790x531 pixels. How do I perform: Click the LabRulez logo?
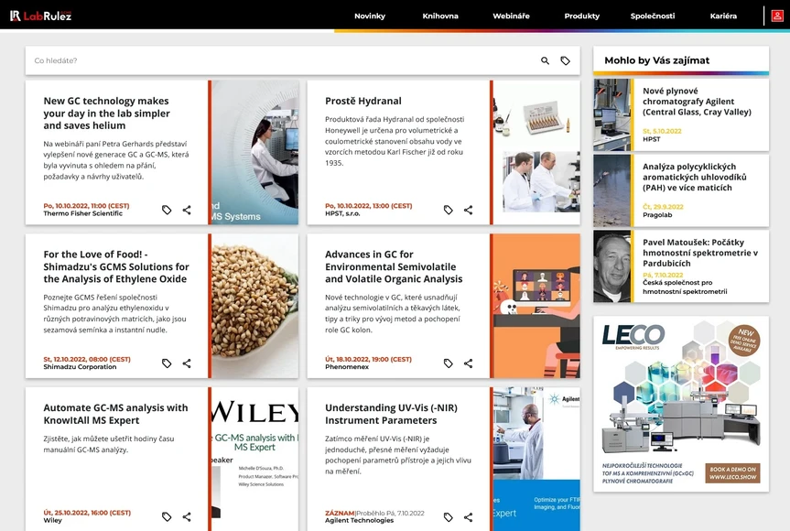coord(41,15)
